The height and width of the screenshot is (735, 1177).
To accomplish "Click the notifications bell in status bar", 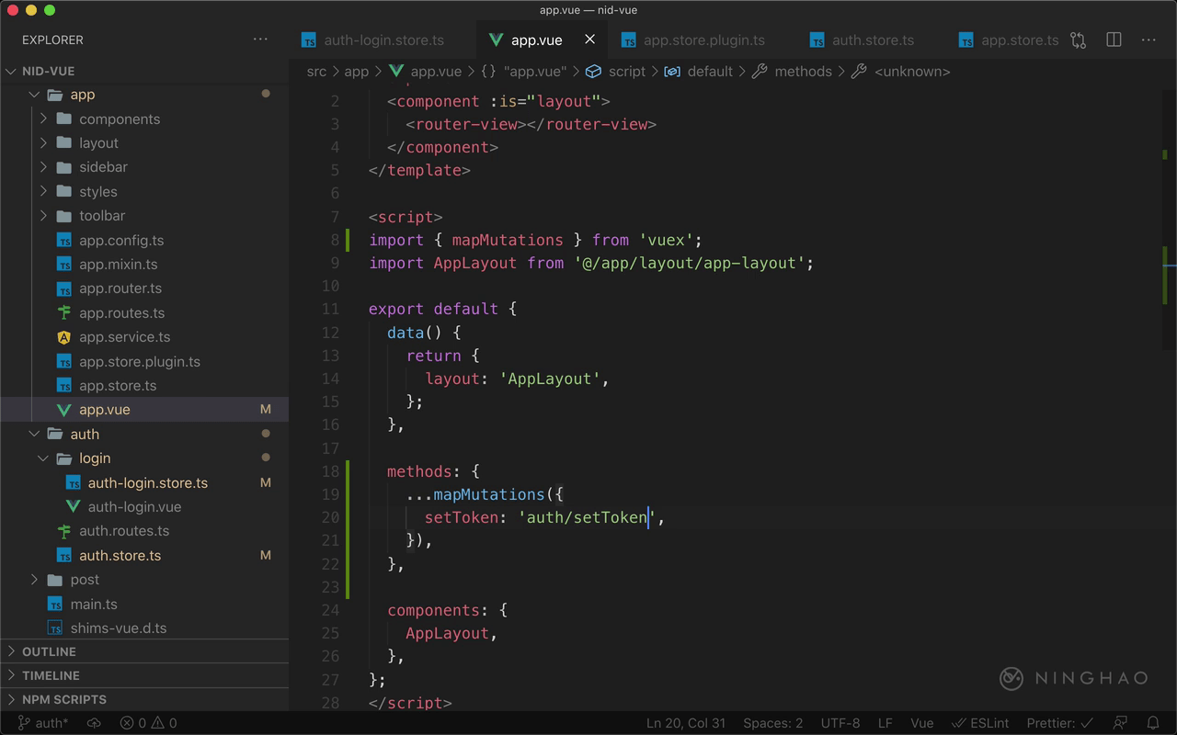I will pyautogui.click(x=1153, y=723).
